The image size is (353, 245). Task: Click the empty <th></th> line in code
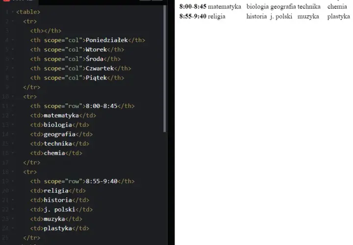point(46,30)
